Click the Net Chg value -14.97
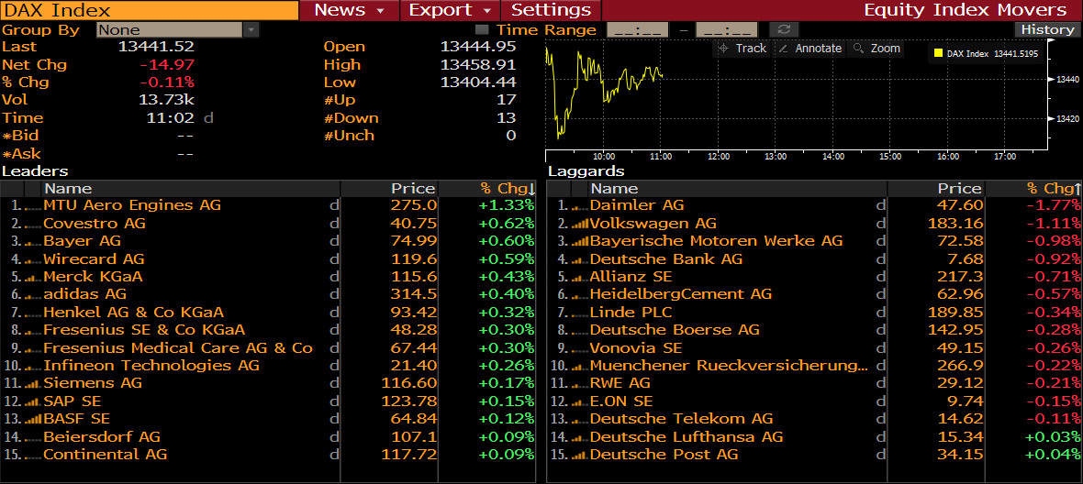 [x=167, y=65]
